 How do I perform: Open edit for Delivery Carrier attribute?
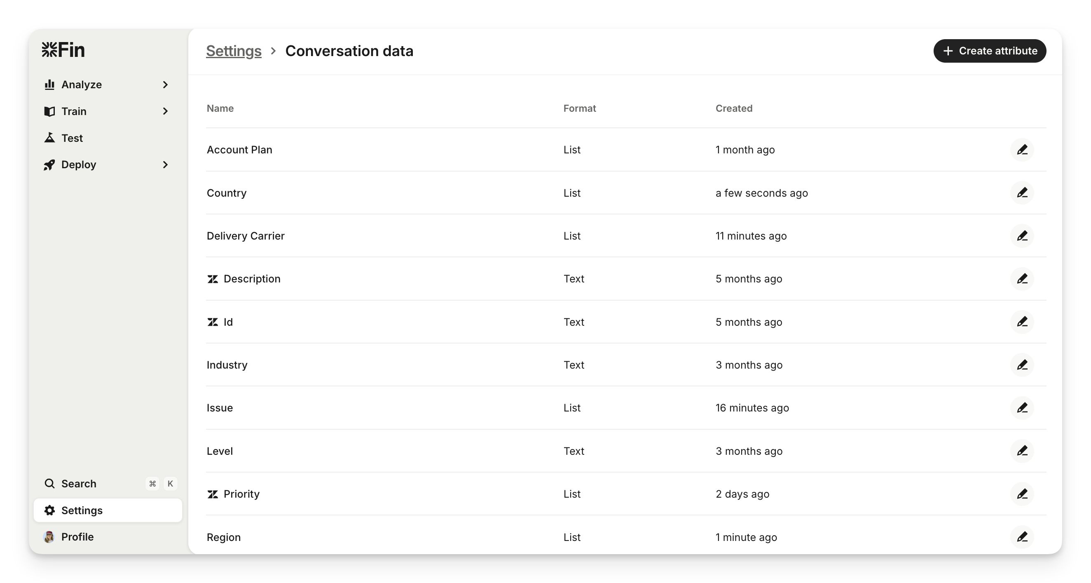tap(1022, 235)
